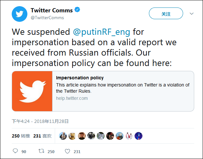Screen dimensions: 203x159
Task: View the 250 转推 retweets list
Action: [21, 136]
